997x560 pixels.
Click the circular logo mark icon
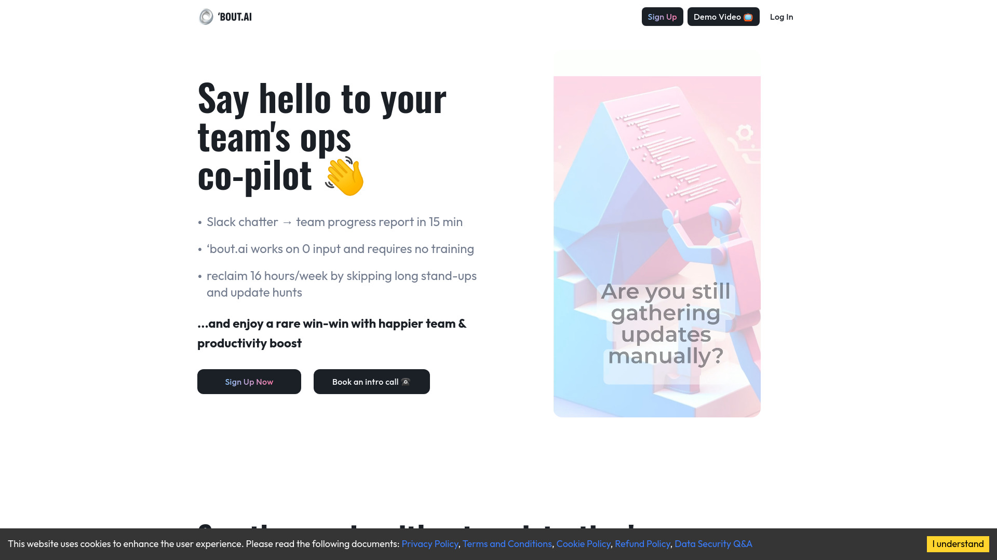pos(206,17)
